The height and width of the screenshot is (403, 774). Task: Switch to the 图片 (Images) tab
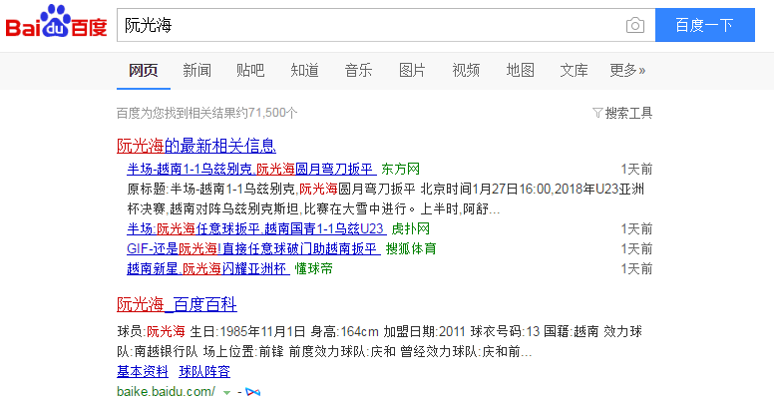point(412,70)
